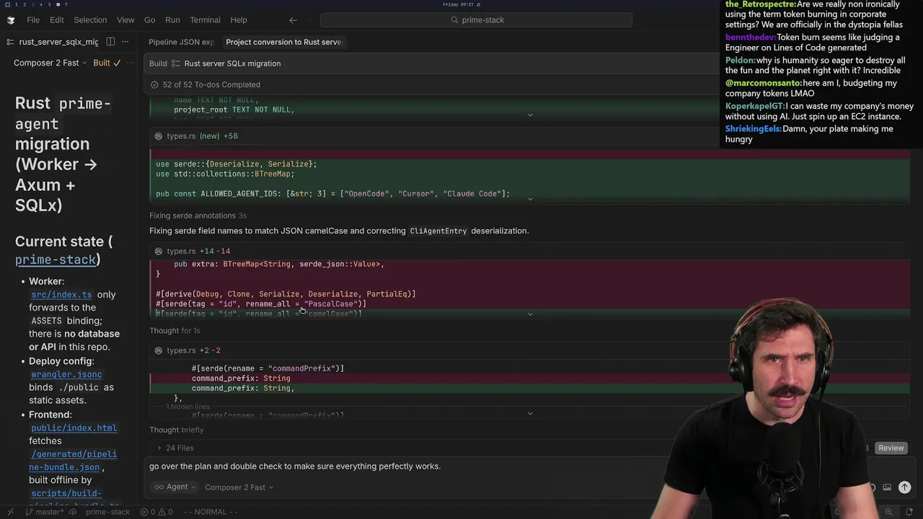Image resolution: width=923 pixels, height=519 pixels.
Task: Go back with the left arrow
Action: pos(293,20)
